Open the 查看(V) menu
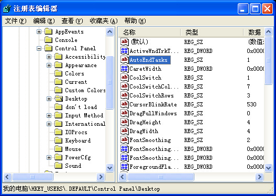The width and height of the screenshot is (276, 196). coord(72,21)
